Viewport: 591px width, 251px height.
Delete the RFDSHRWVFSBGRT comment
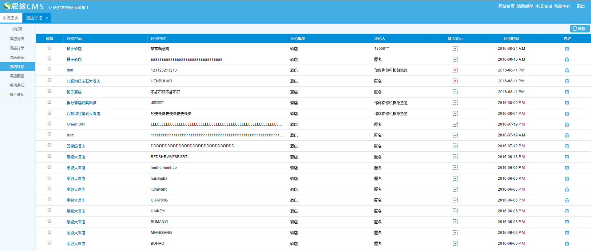pos(567,157)
